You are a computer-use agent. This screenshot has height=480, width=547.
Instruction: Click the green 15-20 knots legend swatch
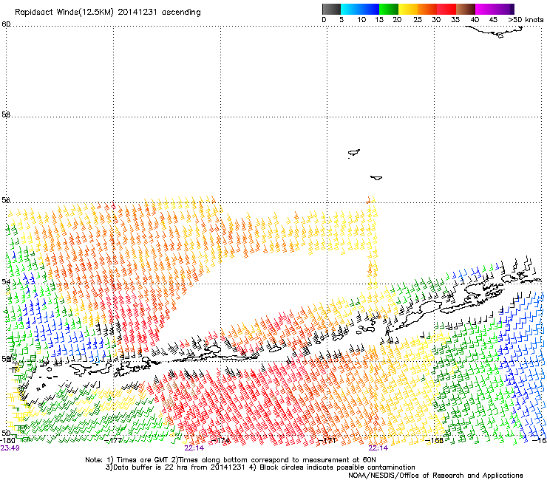point(389,9)
